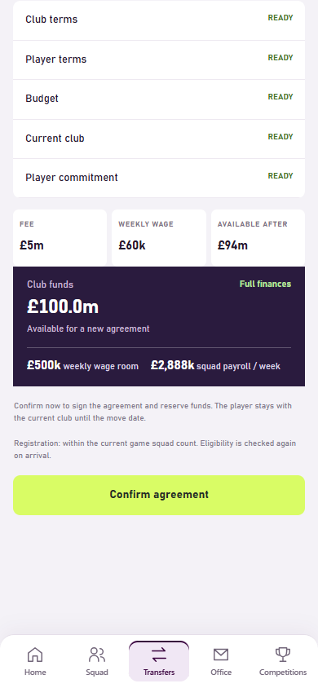
Task: Open the Home house icon
Action: pyautogui.click(x=35, y=655)
